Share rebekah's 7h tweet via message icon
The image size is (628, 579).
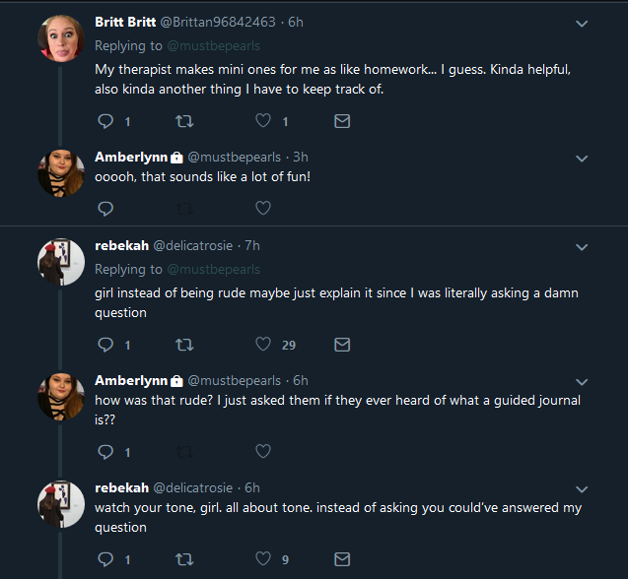342,345
